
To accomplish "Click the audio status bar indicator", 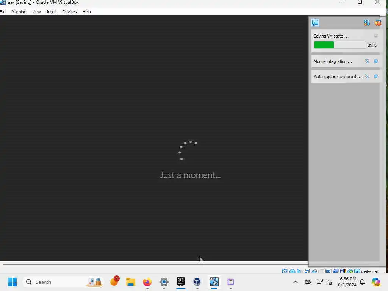I will (x=299, y=271).
